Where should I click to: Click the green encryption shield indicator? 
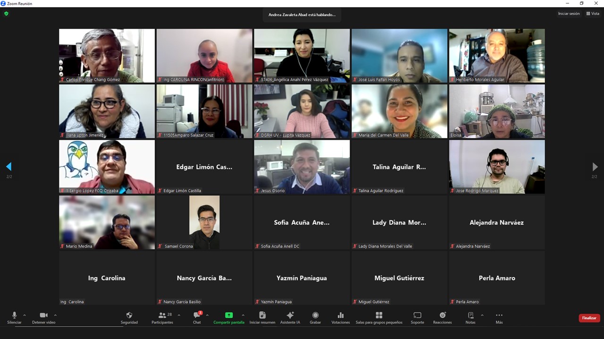point(6,14)
